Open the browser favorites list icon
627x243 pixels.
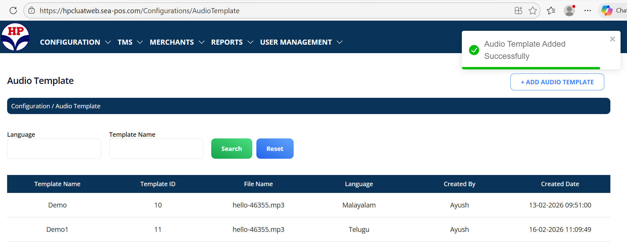[551, 10]
